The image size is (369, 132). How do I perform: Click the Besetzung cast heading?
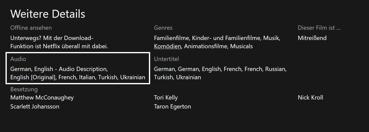tap(24, 89)
